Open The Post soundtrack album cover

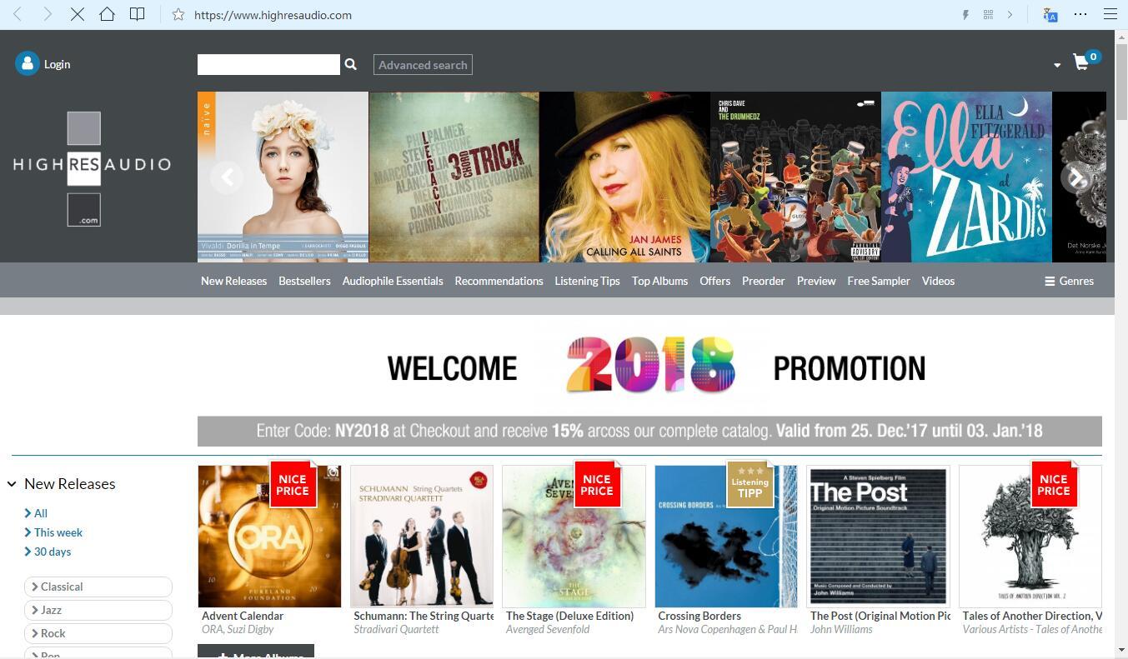pos(879,537)
